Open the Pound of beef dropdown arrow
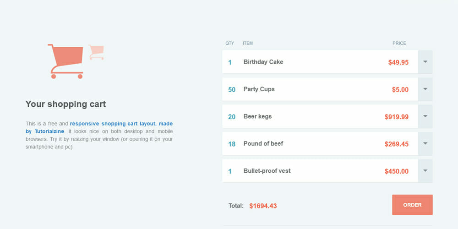The height and width of the screenshot is (229, 458). point(425,144)
